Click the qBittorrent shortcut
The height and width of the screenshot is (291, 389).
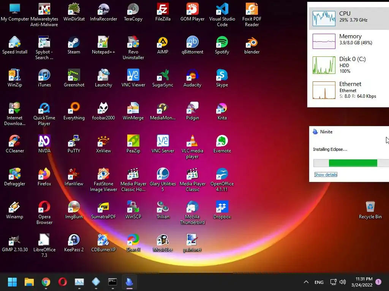coord(192,45)
